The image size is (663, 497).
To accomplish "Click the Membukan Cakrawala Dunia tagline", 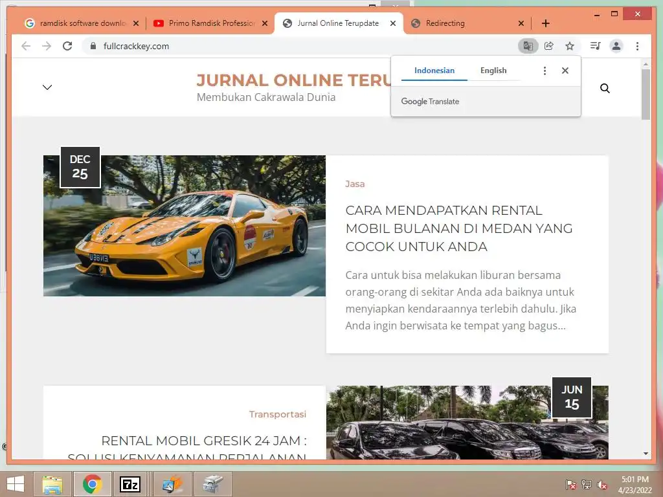I will point(266,97).
